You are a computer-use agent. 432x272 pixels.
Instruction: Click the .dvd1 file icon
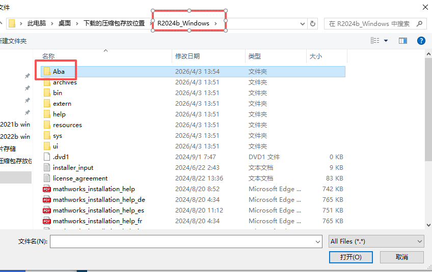pos(47,157)
